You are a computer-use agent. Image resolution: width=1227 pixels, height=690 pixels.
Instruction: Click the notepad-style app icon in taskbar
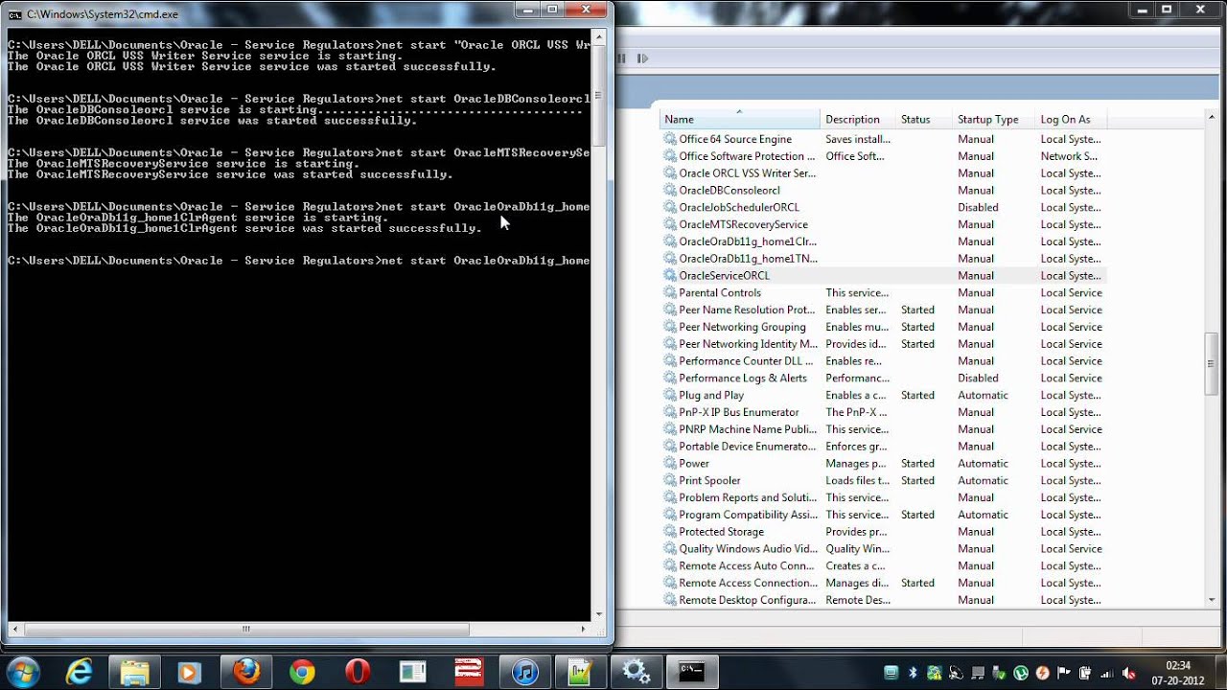coord(580,672)
